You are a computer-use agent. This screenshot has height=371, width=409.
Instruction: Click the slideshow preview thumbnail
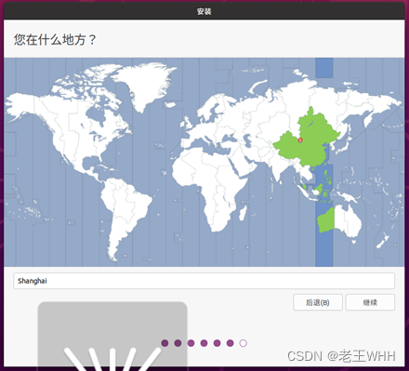112,336
